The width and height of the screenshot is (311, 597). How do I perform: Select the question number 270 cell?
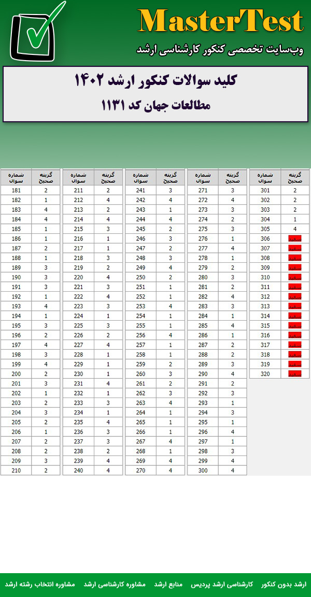140,470
